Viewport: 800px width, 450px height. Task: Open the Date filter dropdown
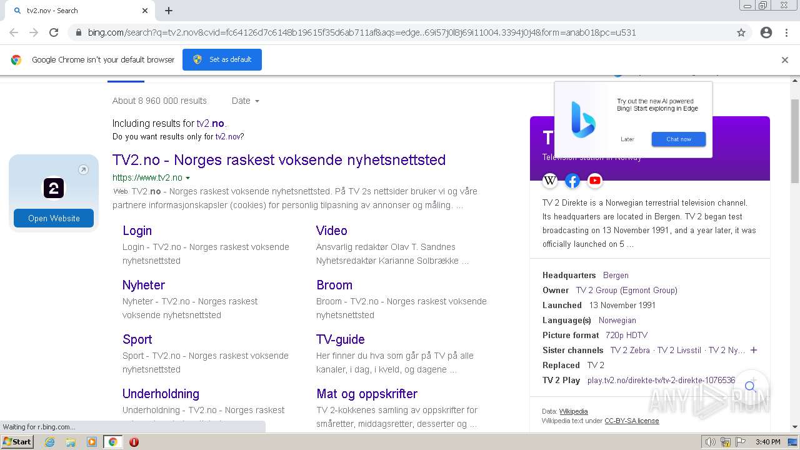click(x=246, y=101)
